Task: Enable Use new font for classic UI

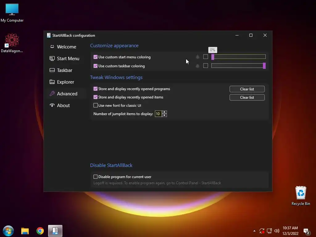Action: [x=96, y=105]
